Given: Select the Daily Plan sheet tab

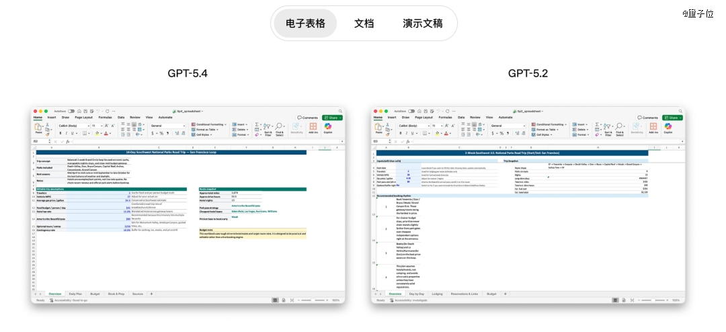Looking at the screenshot, I should (75, 294).
